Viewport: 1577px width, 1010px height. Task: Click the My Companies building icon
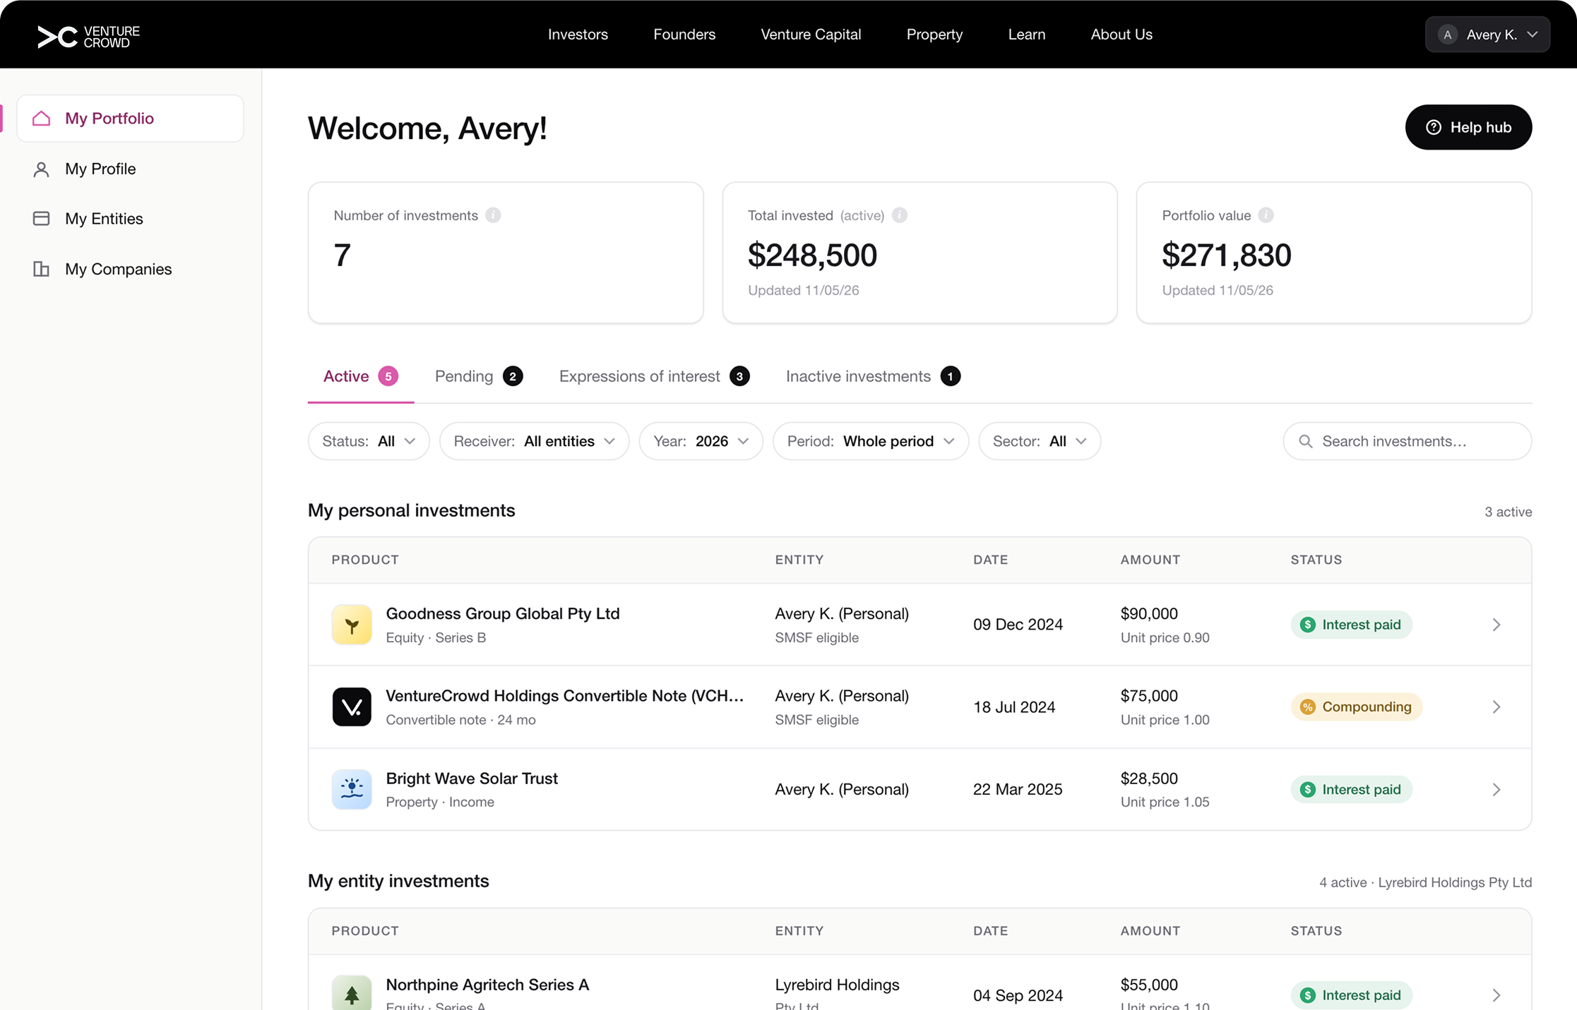tap(42, 269)
